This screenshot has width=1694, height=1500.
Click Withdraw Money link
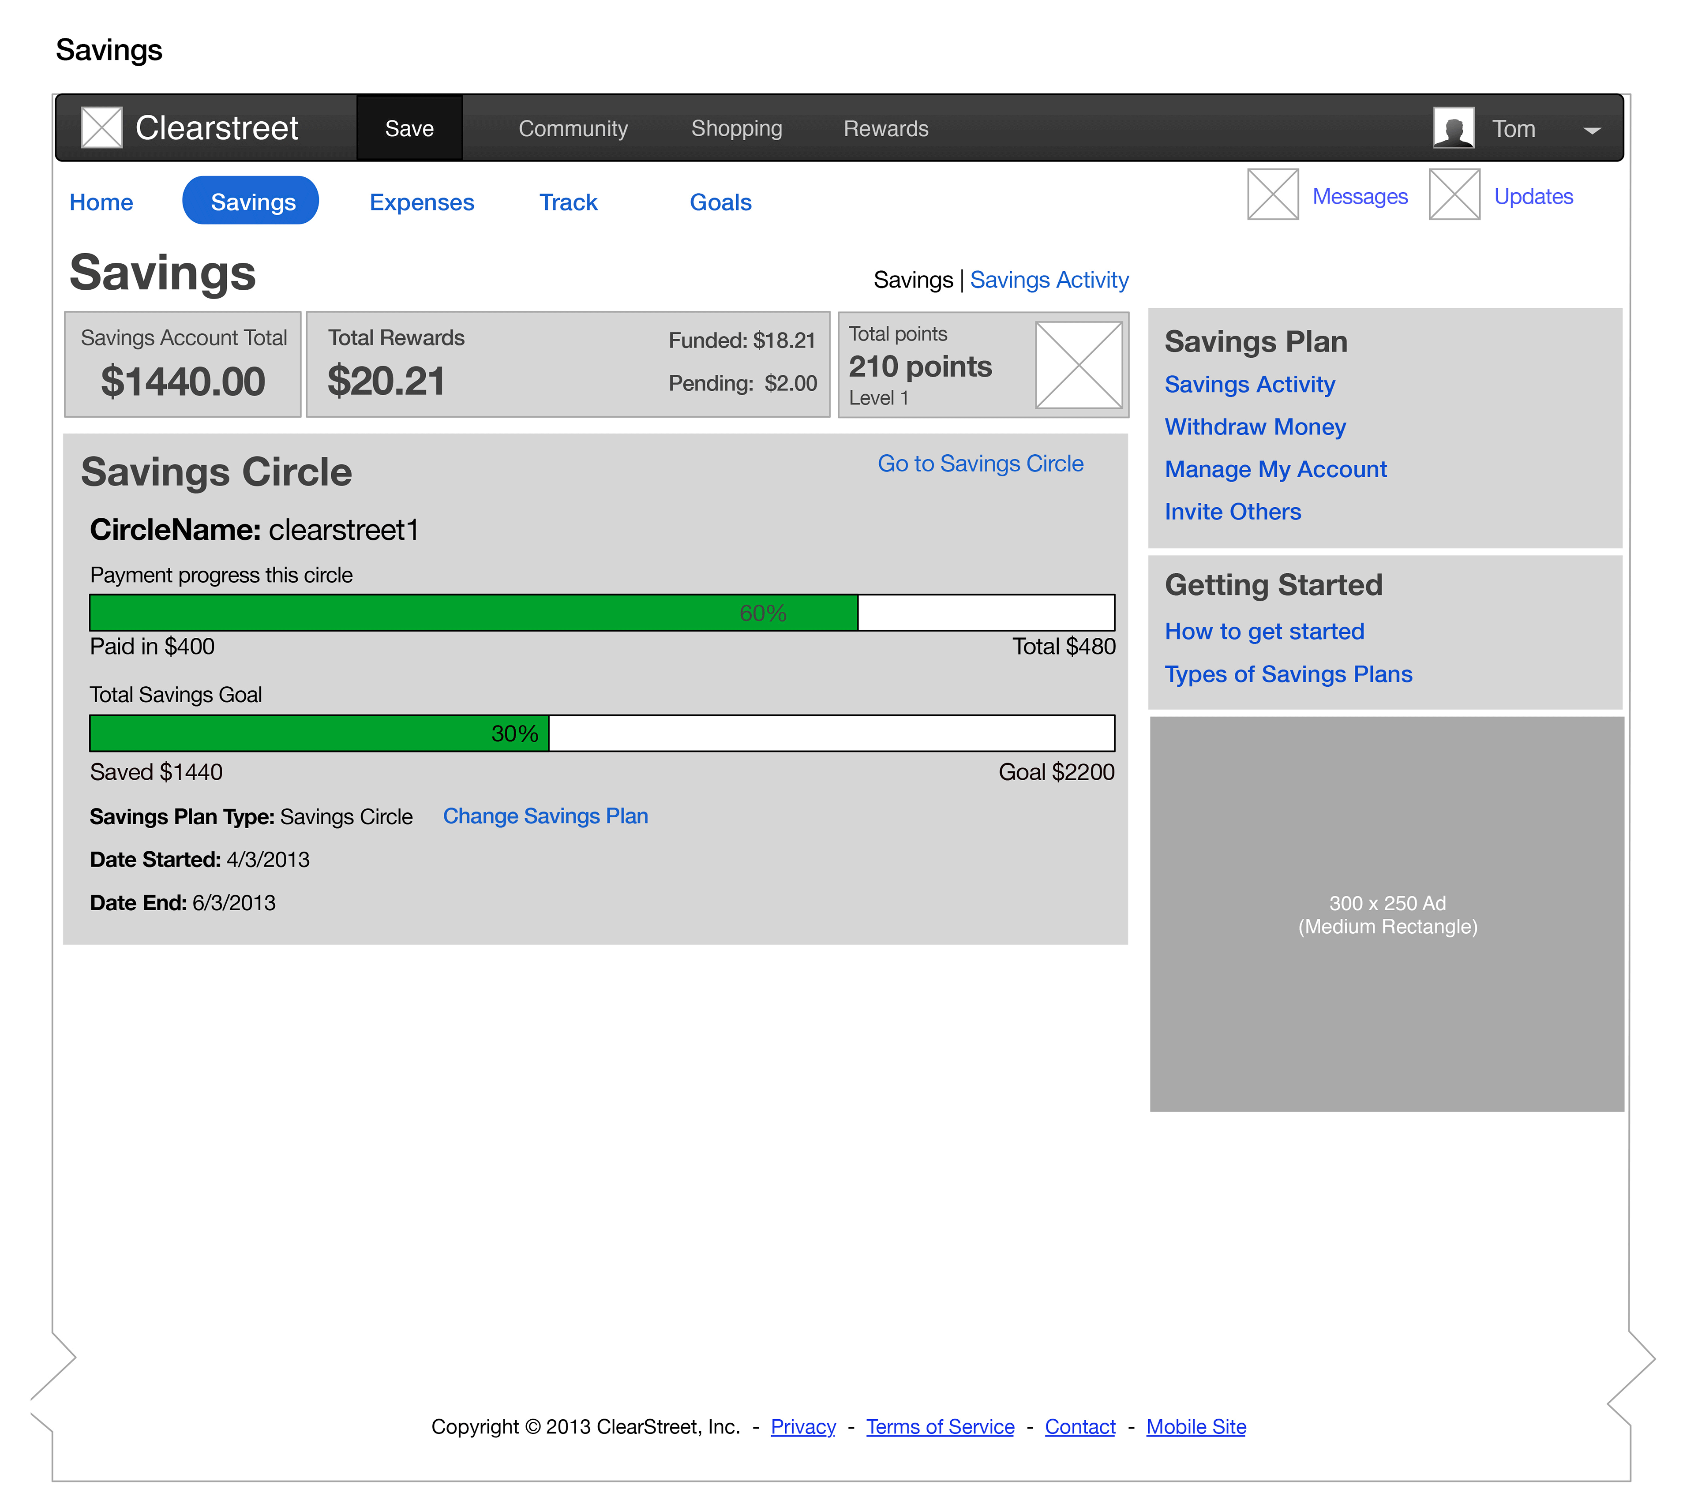1255,427
